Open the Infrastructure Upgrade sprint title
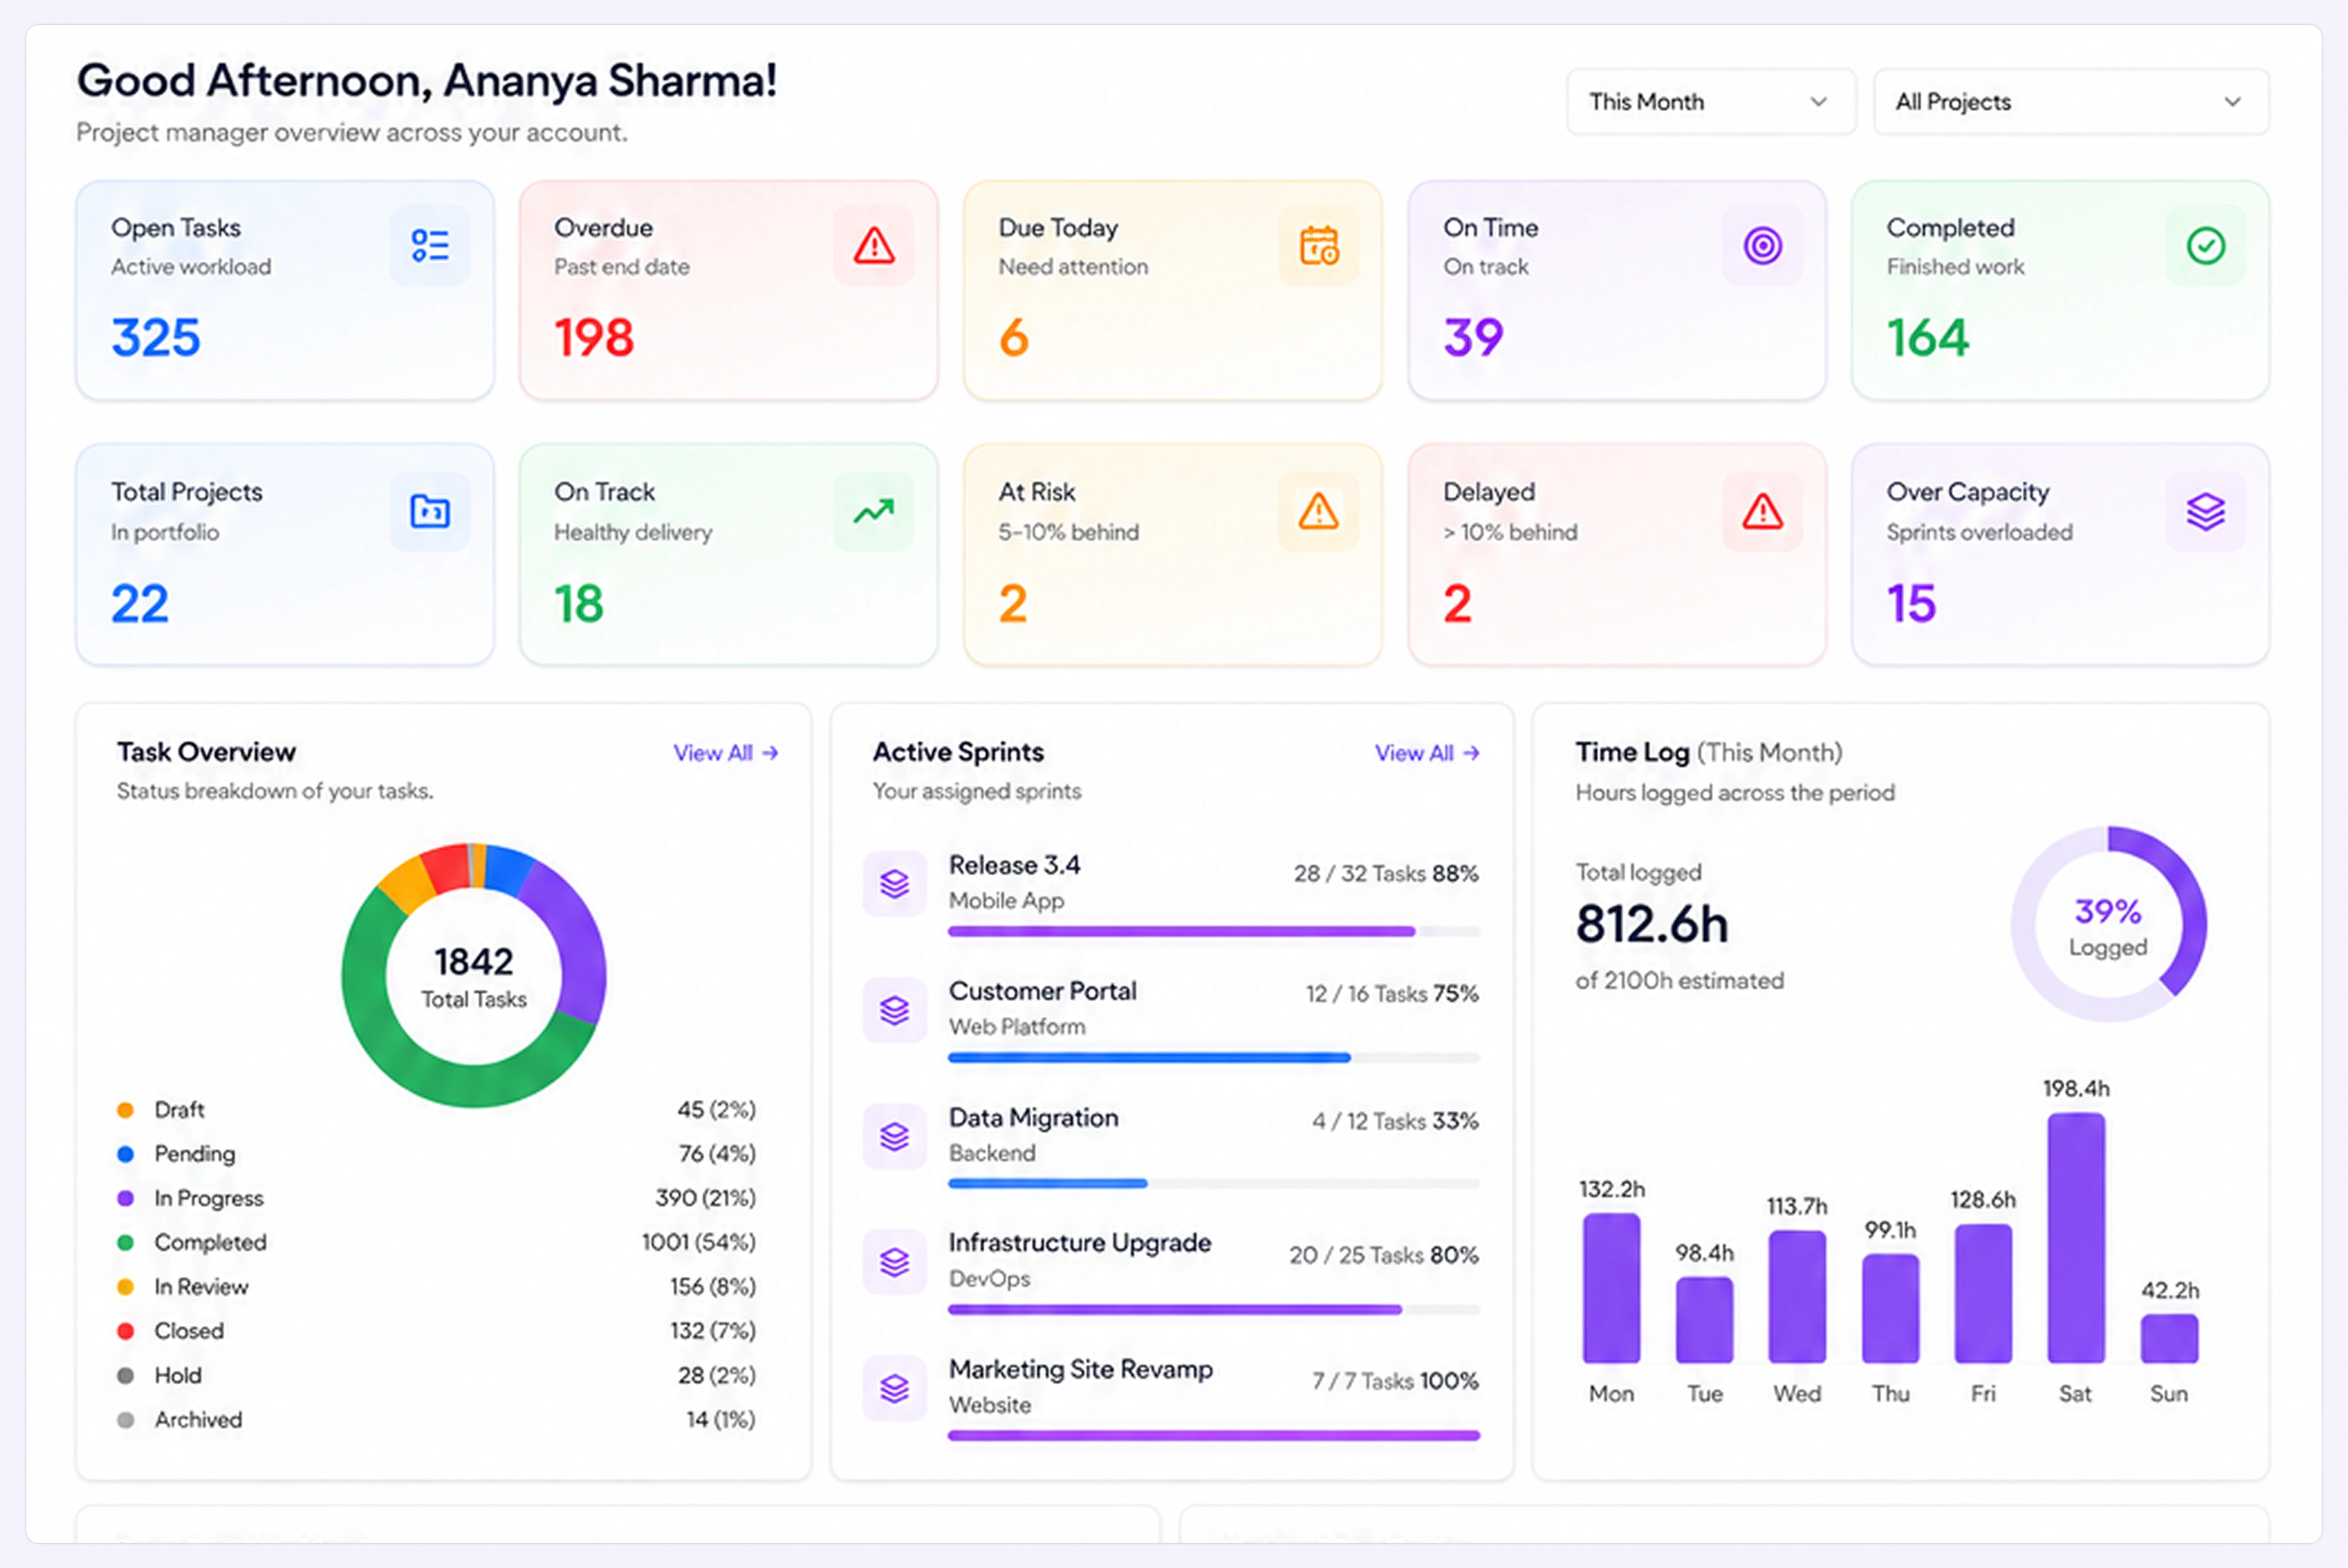Viewport: 2348px width, 1568px height. tap(1080, 1243)
